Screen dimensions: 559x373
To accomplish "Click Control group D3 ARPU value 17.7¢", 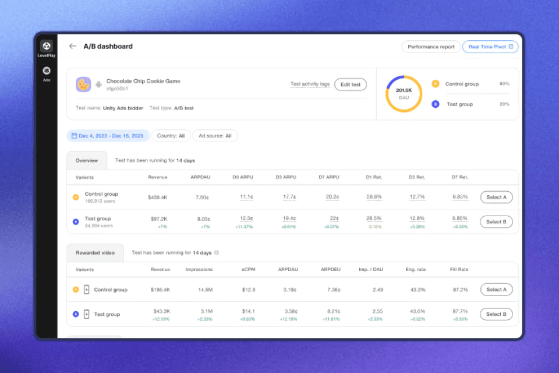I will click(289, 197).
